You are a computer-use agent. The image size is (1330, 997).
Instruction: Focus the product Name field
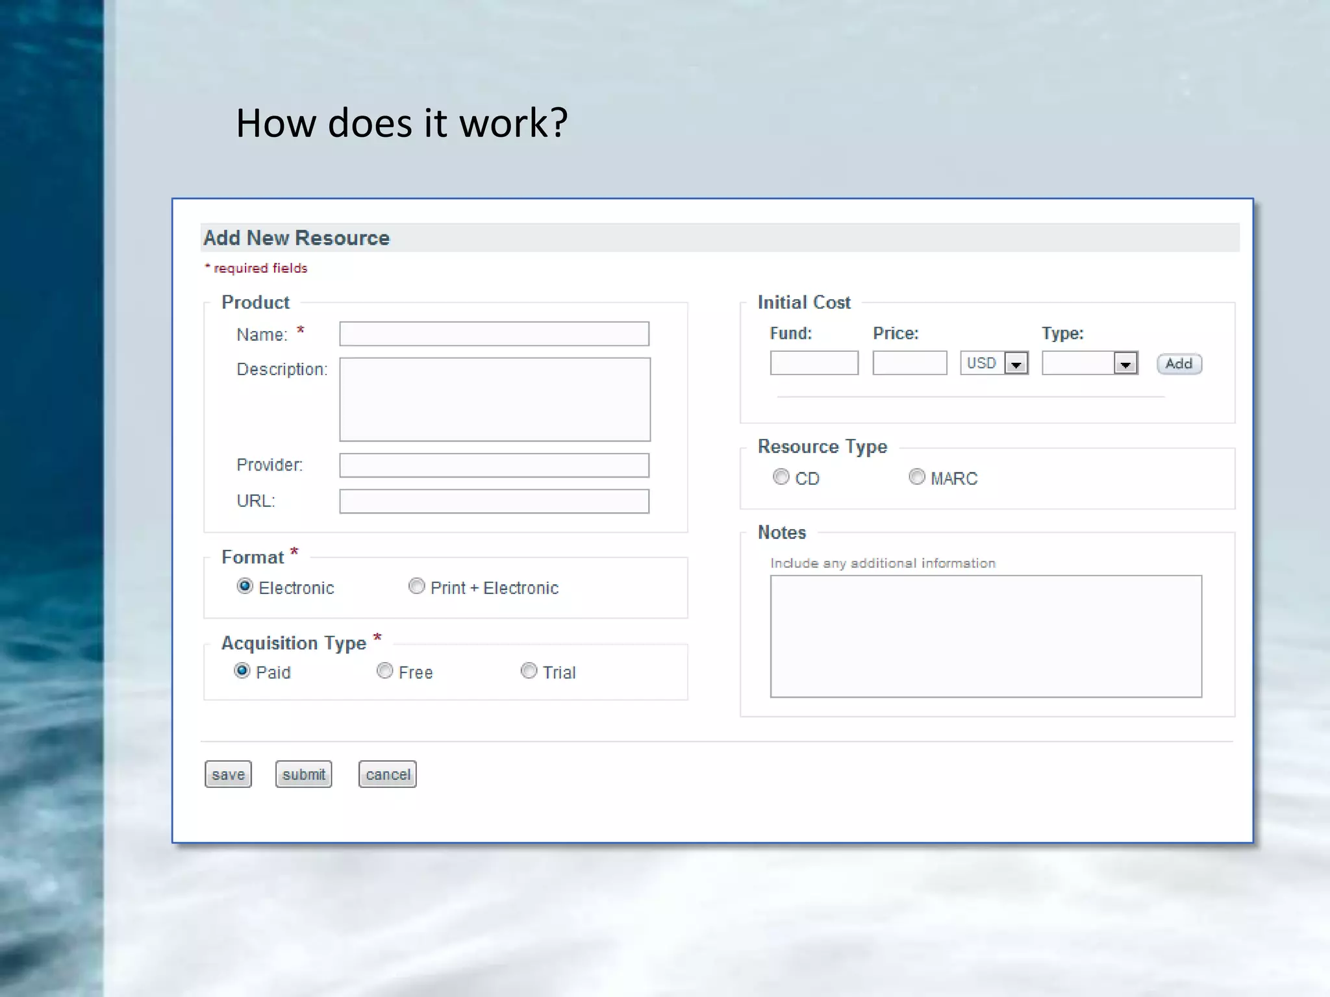[494, 334]
